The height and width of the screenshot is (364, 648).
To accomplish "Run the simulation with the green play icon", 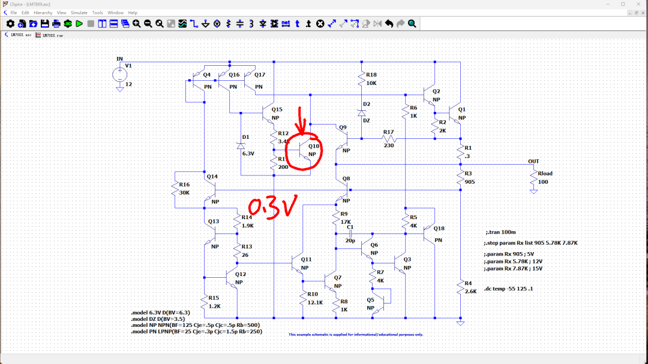I will coord(79,24).
